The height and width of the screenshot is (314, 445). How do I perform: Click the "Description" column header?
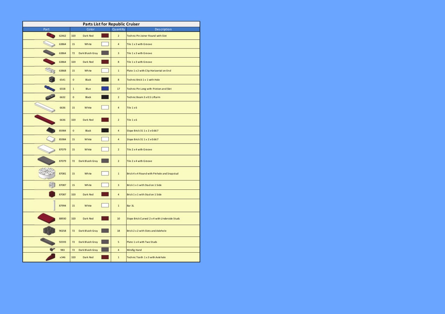163,29
